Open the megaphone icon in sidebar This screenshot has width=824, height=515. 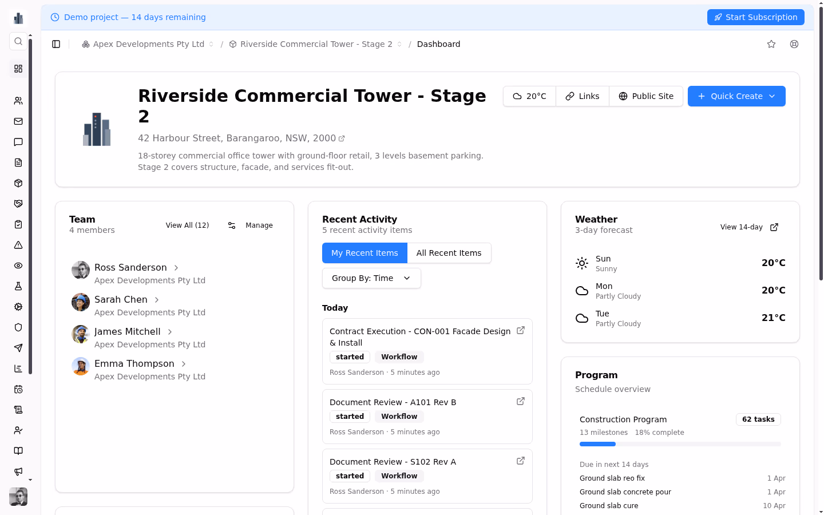(x=18, y=472)
